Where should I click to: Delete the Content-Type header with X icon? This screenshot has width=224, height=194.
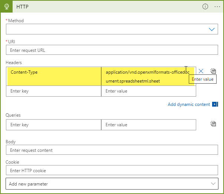[201, 71]
